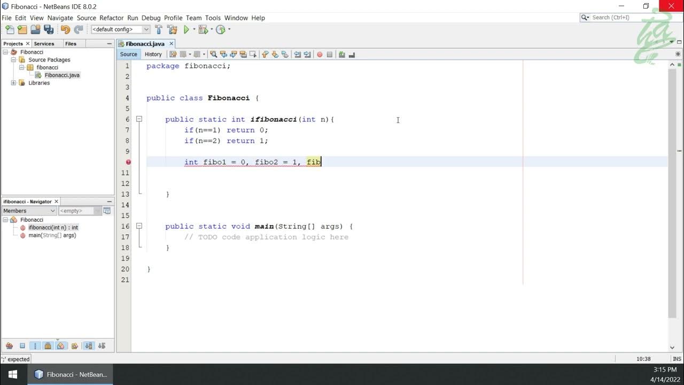Select the Source editor view button
684x385 pixels.
click(x=129, y=54)
